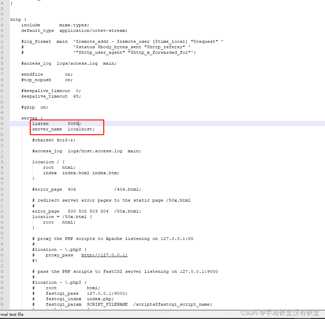325x319 pixels.
Task: Click the '#keepalive_timeout 0;' line
Action: tap(51, 91)
